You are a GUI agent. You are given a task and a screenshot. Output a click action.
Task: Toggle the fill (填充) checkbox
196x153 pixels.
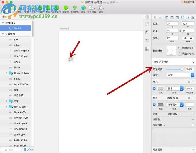coord(154,88)
